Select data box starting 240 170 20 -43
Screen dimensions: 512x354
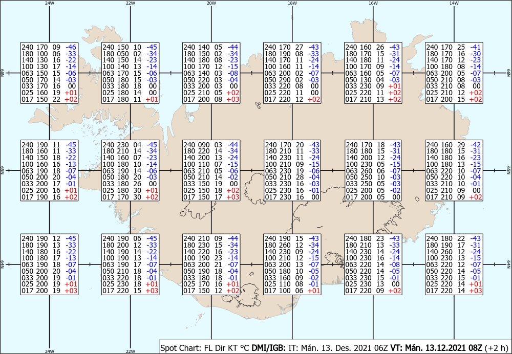click(292, 171)
